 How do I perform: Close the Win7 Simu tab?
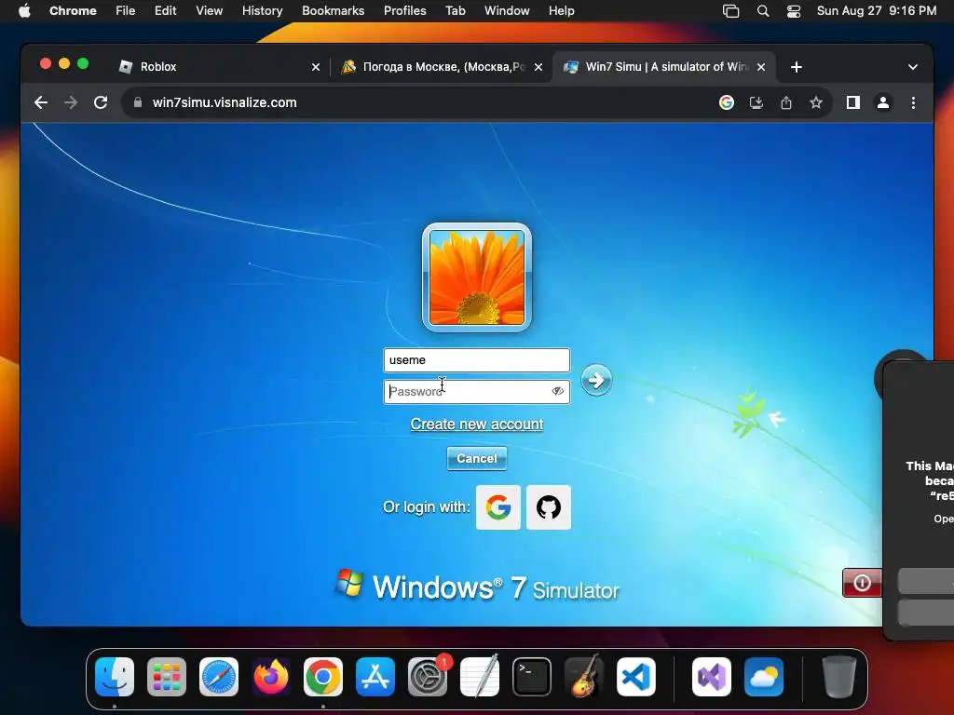[760, 67]
